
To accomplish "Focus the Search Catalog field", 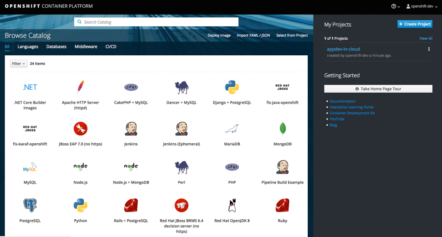I will coord(156,22).
